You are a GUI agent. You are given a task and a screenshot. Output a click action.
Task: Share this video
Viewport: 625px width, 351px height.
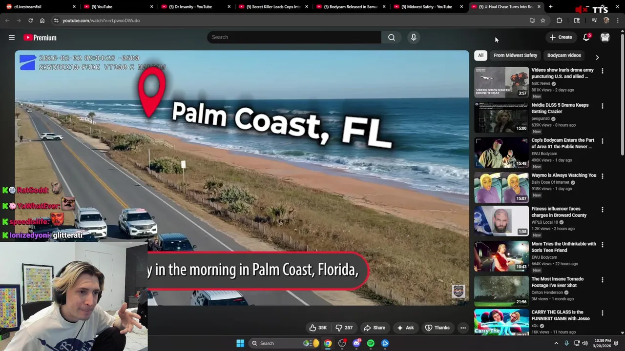[x=375, y=328]
